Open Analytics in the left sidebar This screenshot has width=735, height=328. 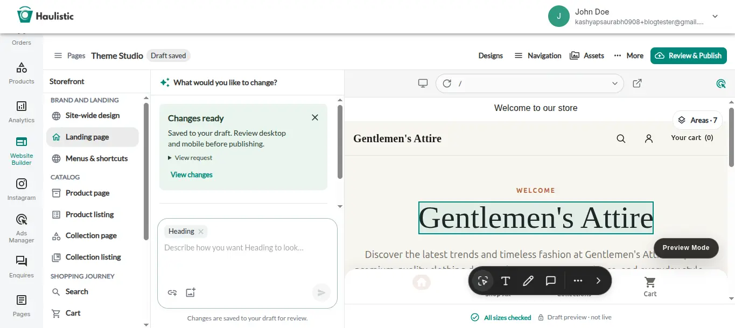click(x=22, y=112)
